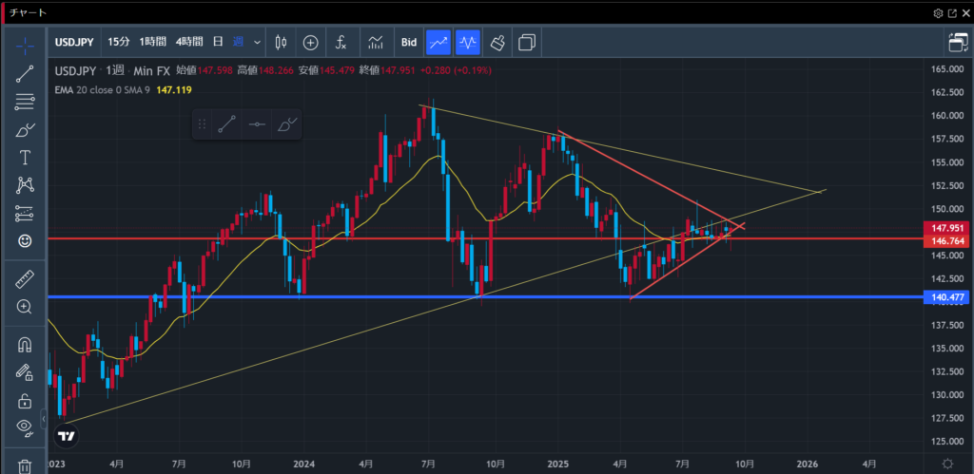
Task: Select the Text annotation tool
Action: click(25, 158)
